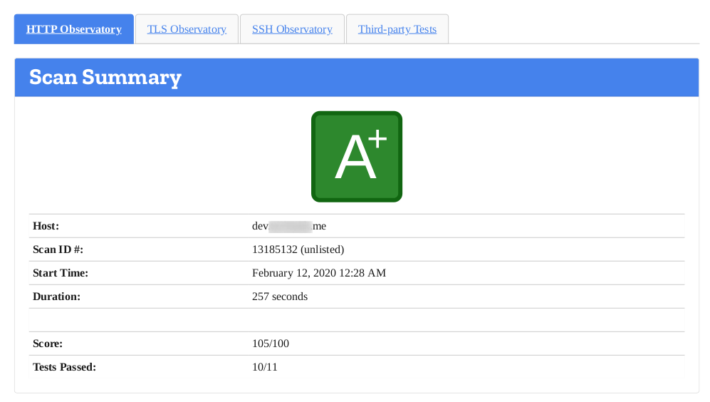Click the Duration: label
This screenshot has height=402, width=710.
(56, 297)
